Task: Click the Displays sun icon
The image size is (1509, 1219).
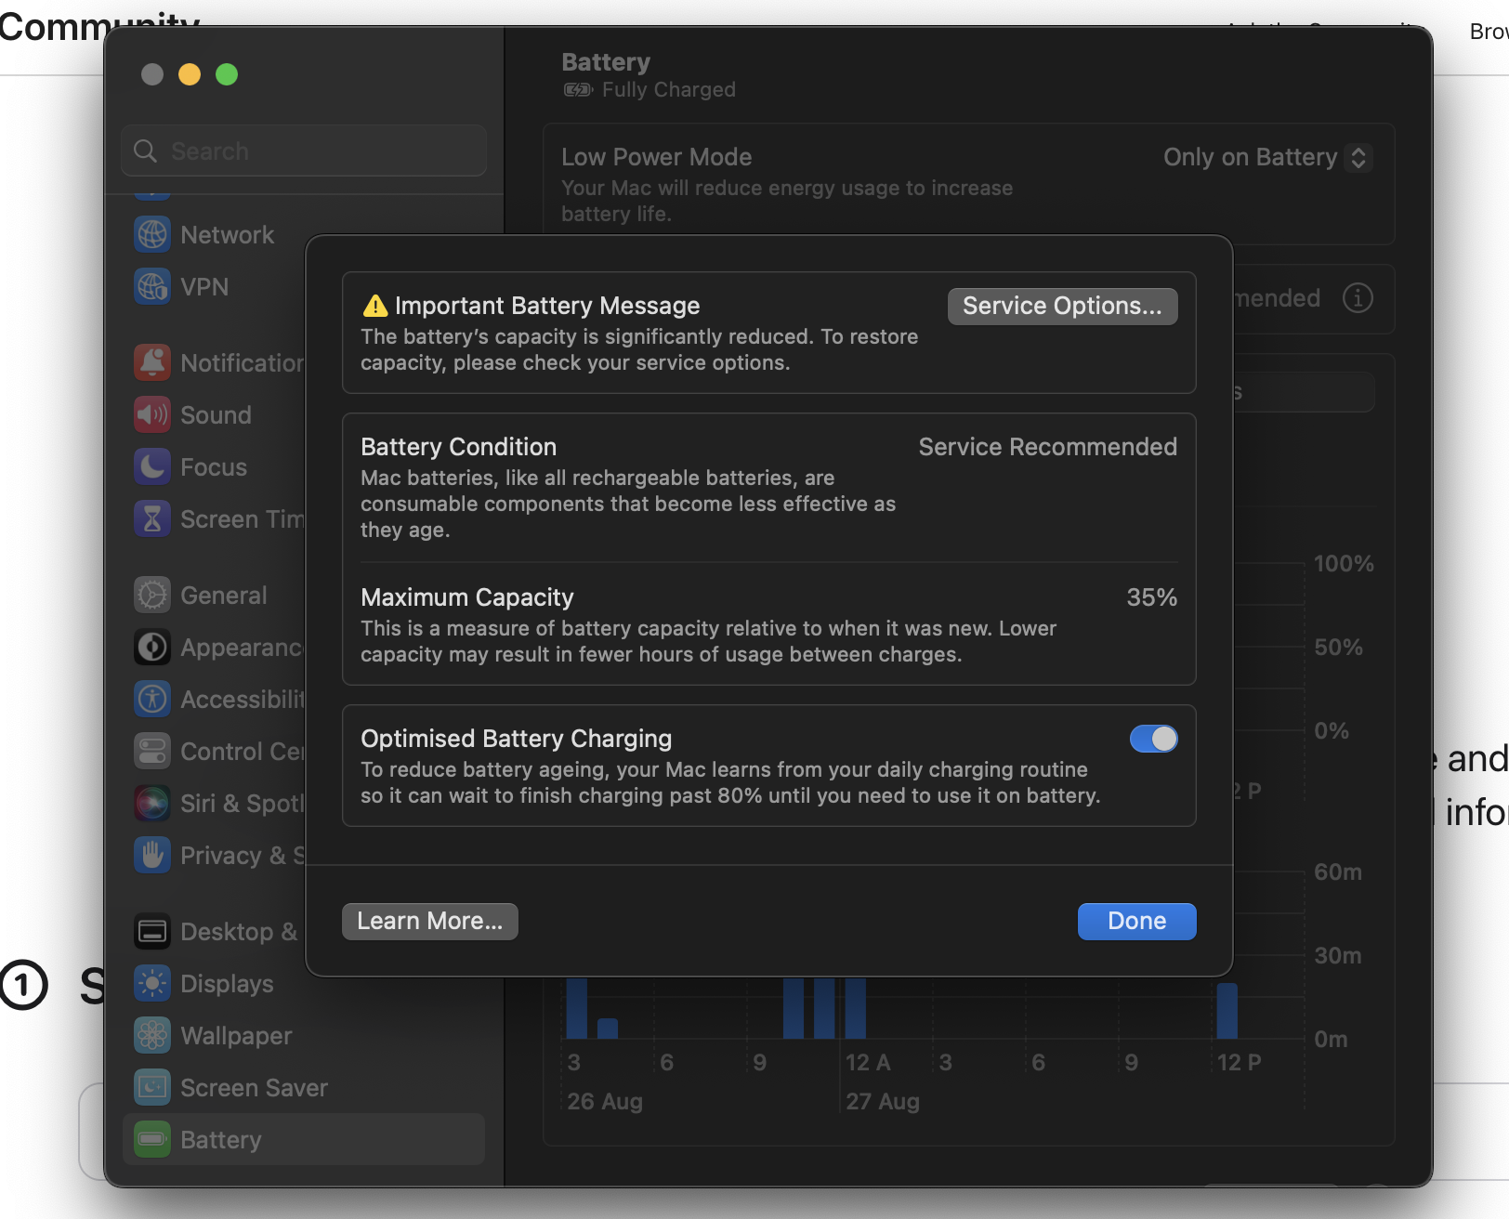Action: coord(152,983)
